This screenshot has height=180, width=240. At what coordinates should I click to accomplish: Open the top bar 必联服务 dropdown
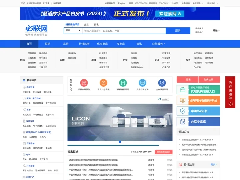198,3
